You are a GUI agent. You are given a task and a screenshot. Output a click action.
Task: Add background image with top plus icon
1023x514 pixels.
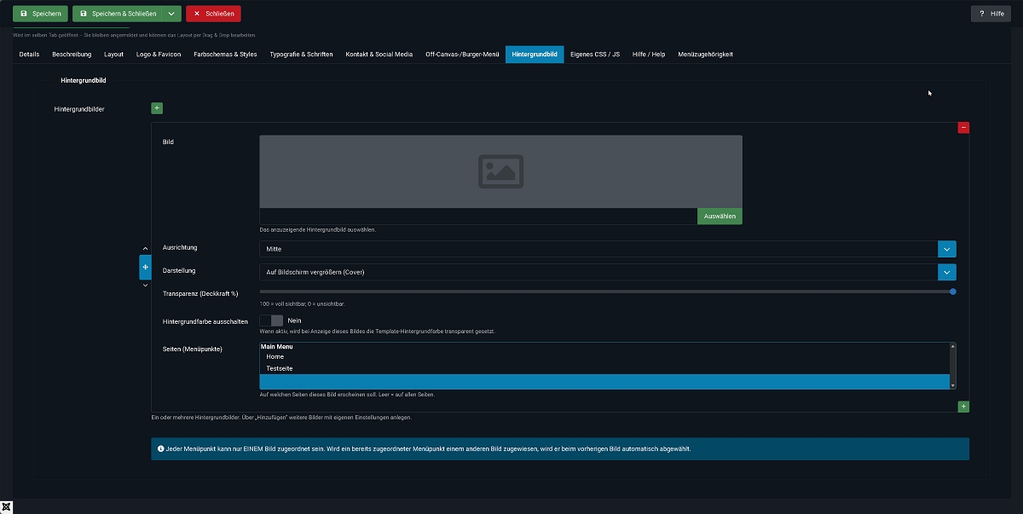[x=157, y=108]
